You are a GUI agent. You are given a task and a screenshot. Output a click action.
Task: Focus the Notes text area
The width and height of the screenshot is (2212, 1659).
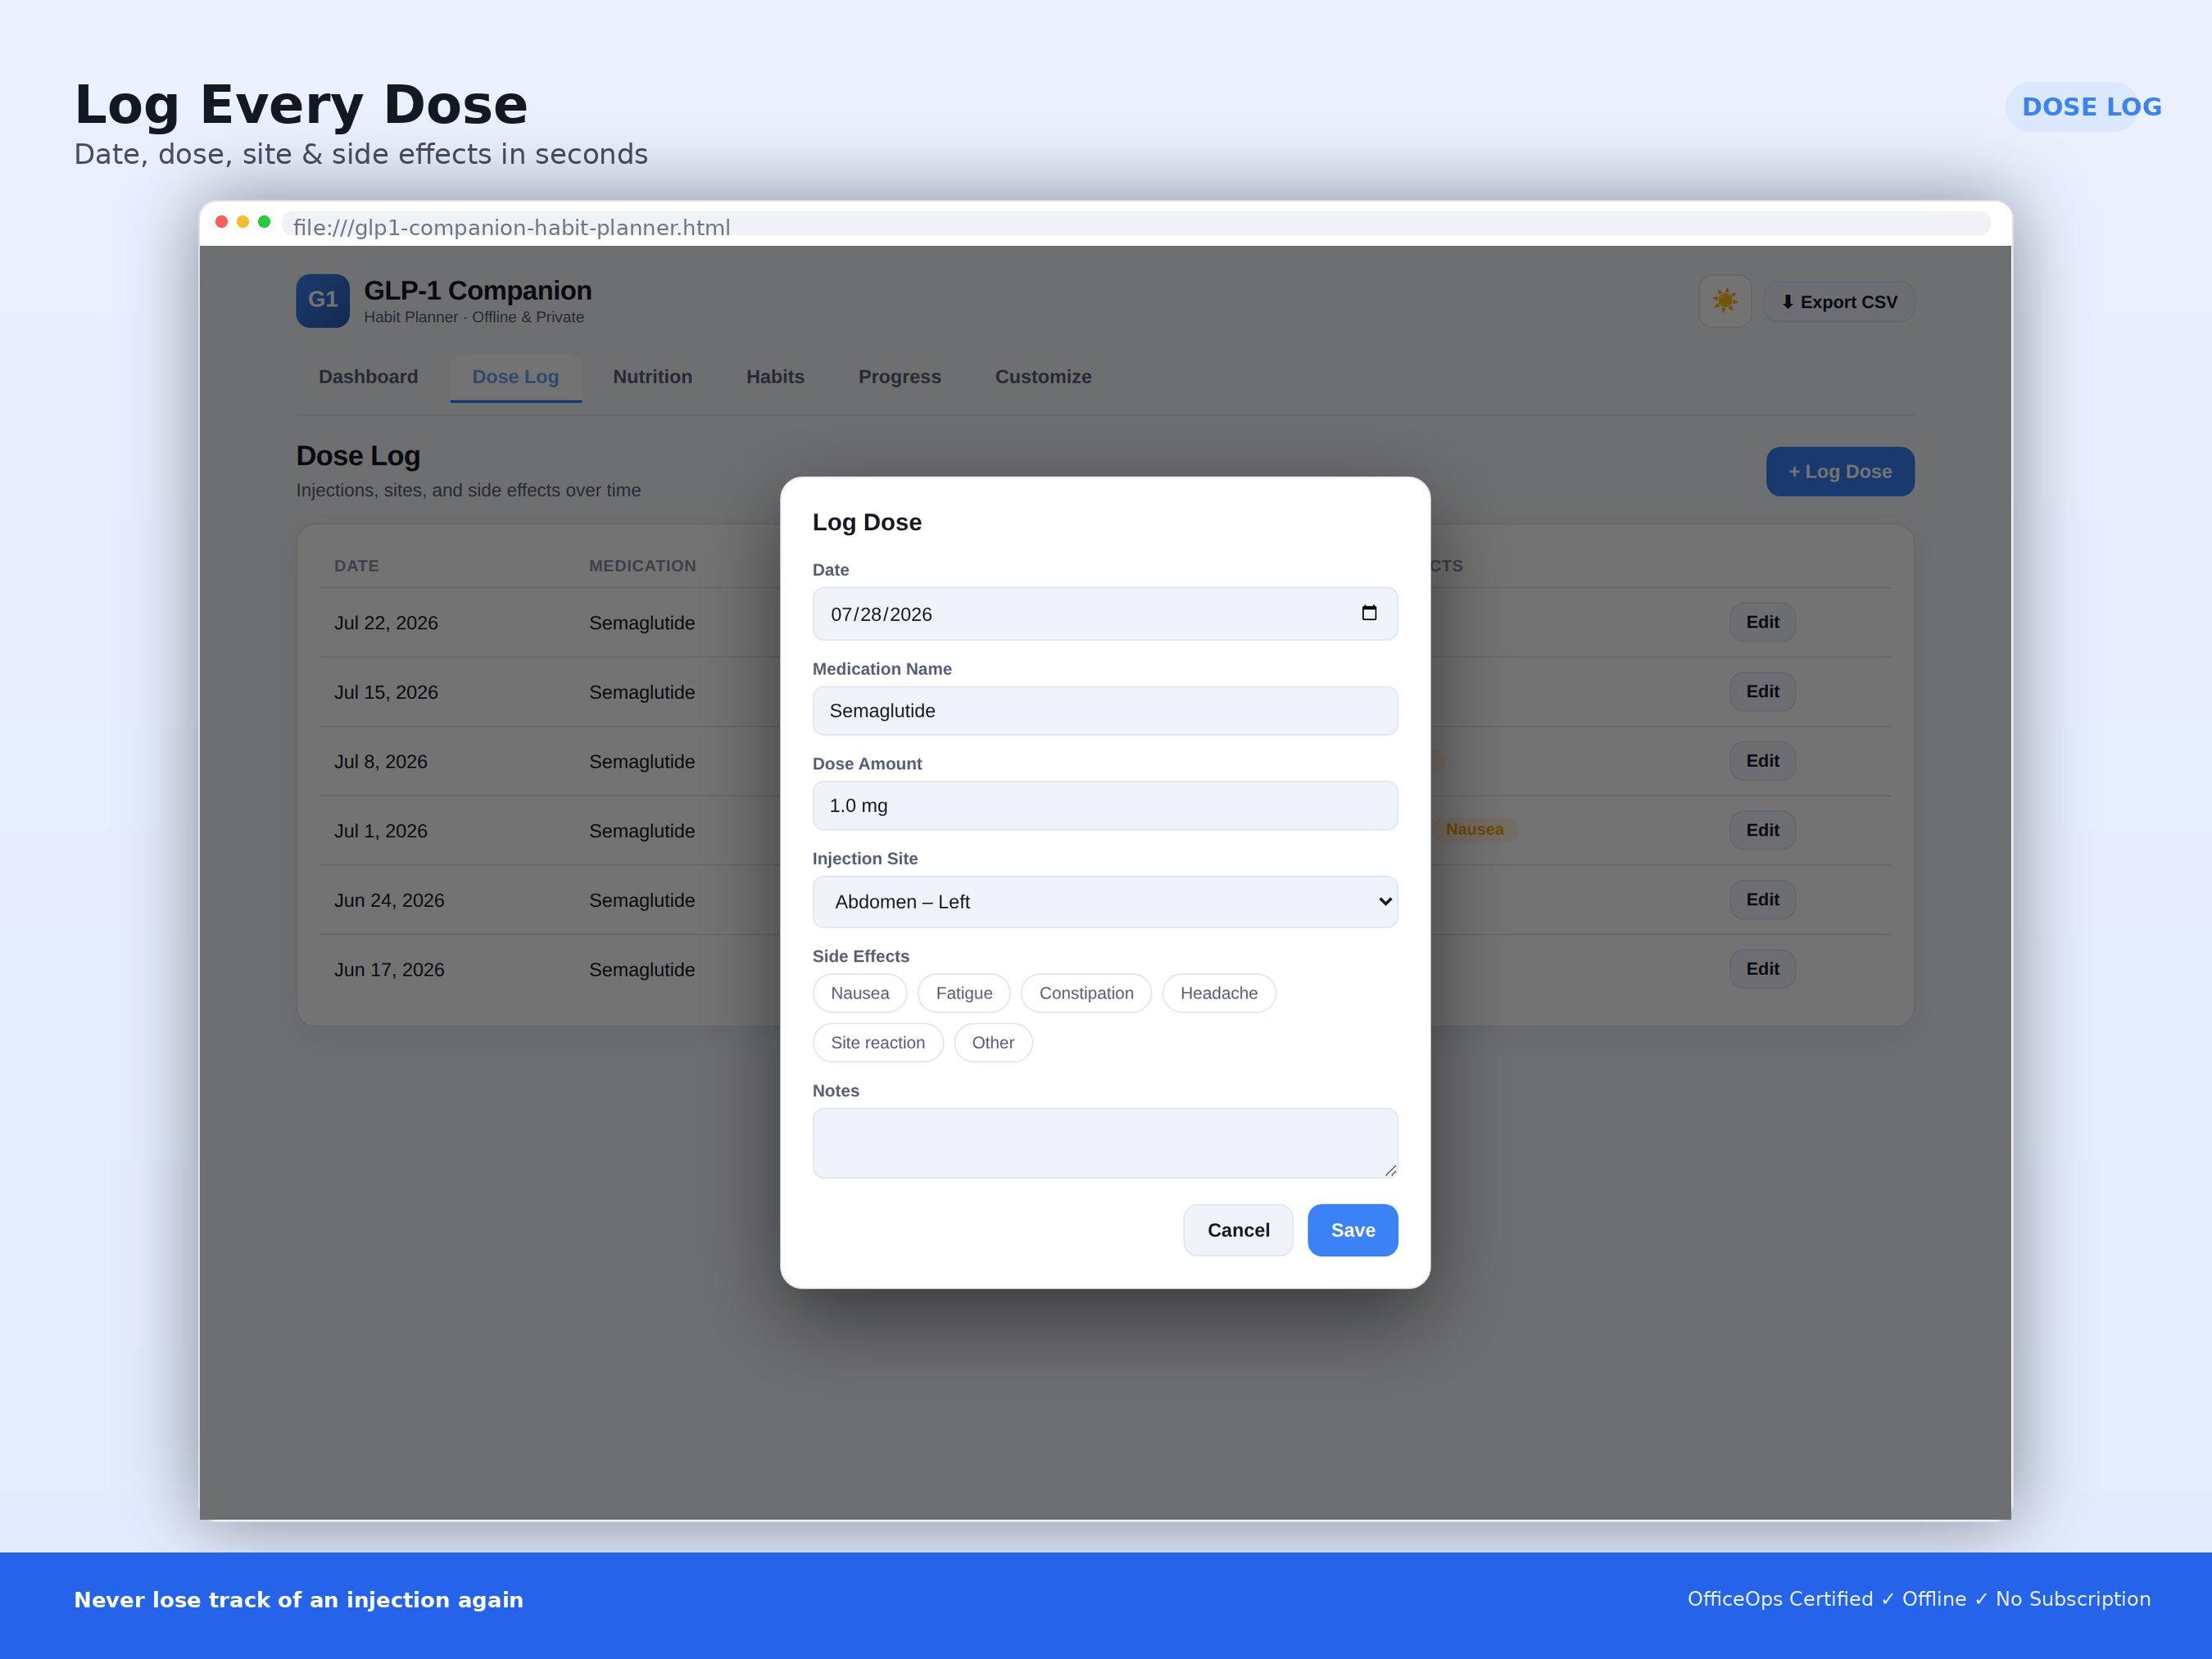(x=1105, y=1143)
